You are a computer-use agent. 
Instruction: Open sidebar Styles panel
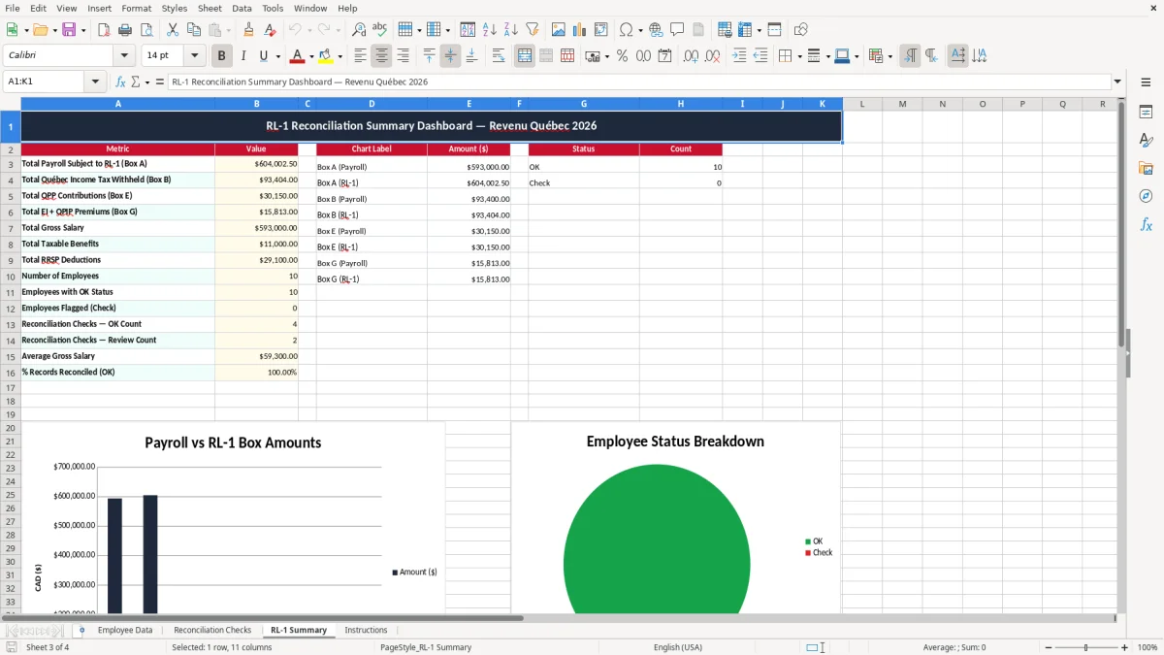tap(1146, 140)
